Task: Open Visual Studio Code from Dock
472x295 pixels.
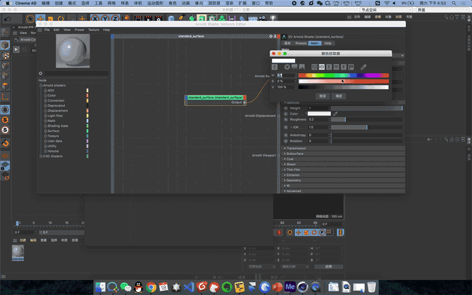Action: click(x=189, y=287)
